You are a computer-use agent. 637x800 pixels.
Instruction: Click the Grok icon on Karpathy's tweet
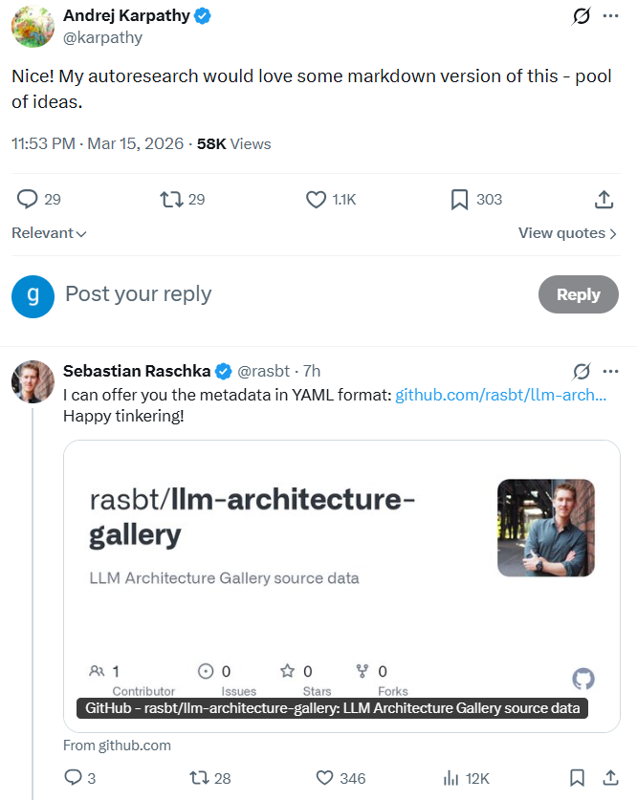point(580,16)
